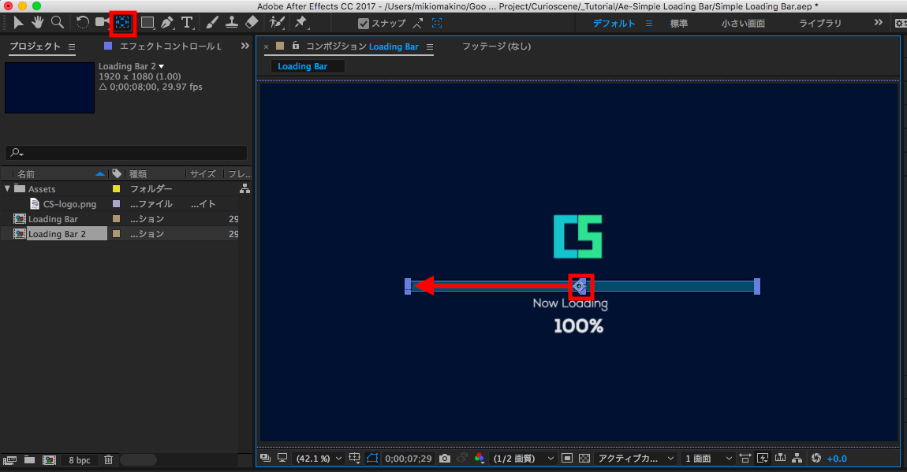Screen dimensions: 907x472
Task: Toggle the スナップ snapping checkbox
Action: click(x=363, y=24)
